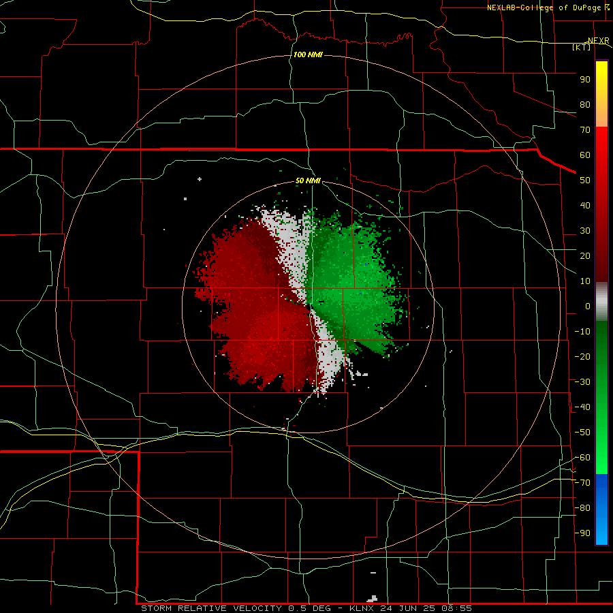Click the positive 20 scale value

[x=585, y=256]
